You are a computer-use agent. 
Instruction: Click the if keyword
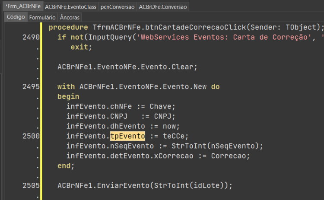click(x=62, y=37)
